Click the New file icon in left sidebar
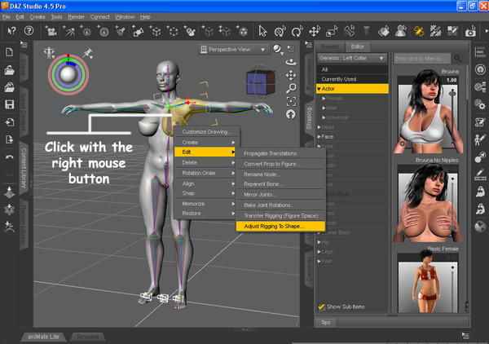 tap(9, 52)
